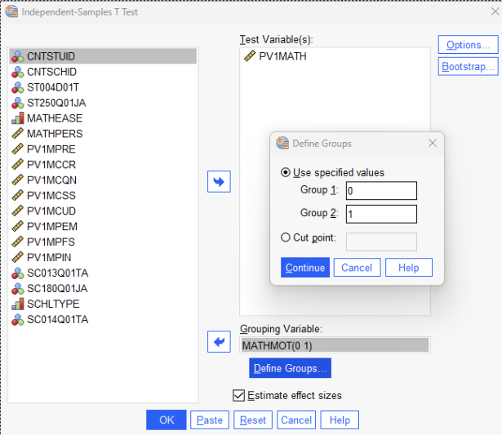Click the SCHLTYPE ordinal variable icon
The image size is (502, 435).
17,304
